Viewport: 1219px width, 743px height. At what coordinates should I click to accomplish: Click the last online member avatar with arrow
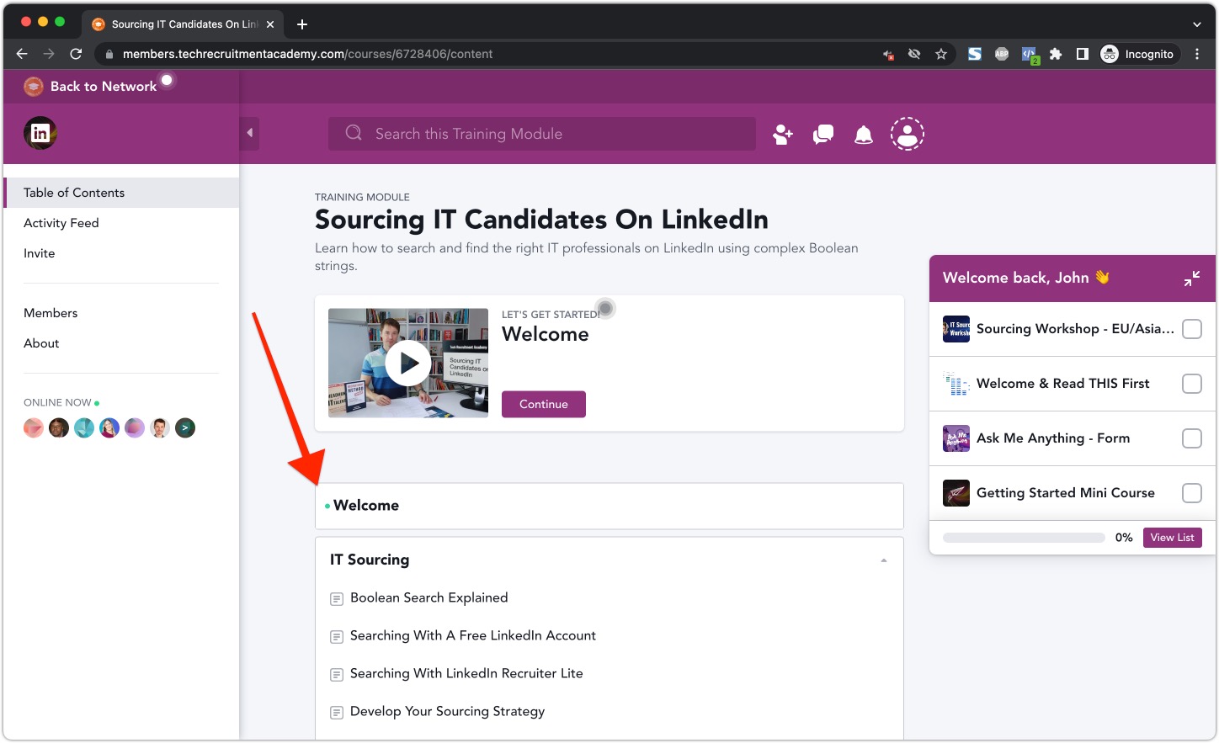coord(185,428)
